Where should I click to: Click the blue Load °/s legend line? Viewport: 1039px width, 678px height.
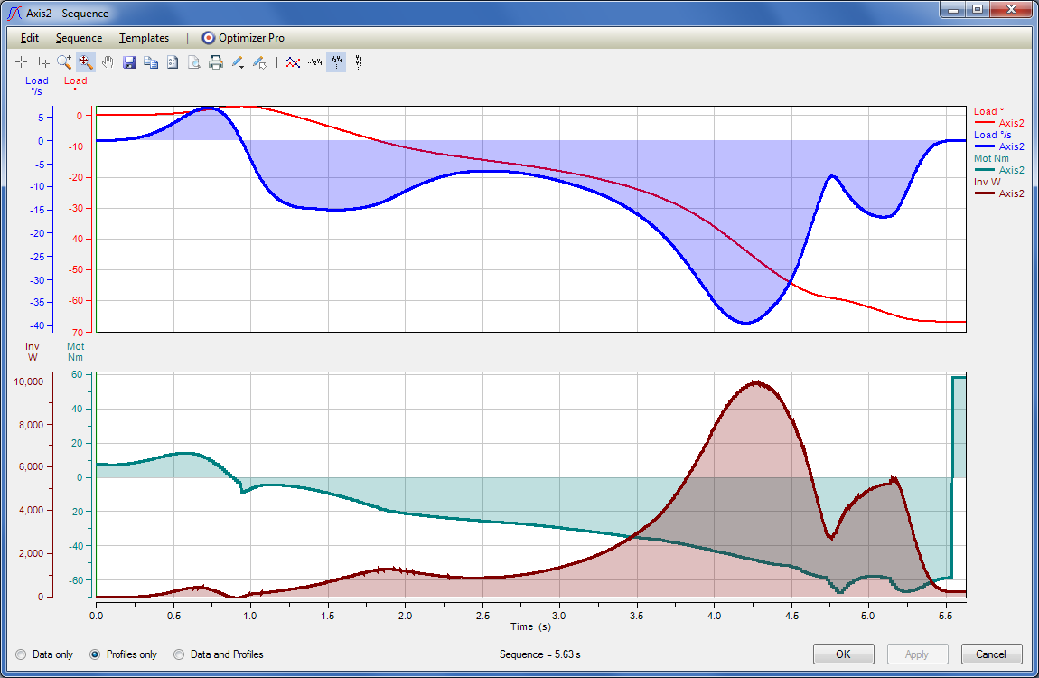point(983,146)
